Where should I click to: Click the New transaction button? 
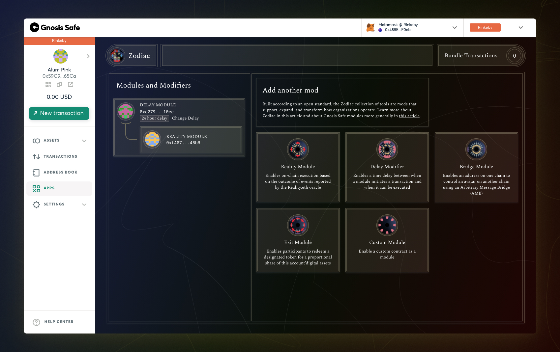click(59, 113)
